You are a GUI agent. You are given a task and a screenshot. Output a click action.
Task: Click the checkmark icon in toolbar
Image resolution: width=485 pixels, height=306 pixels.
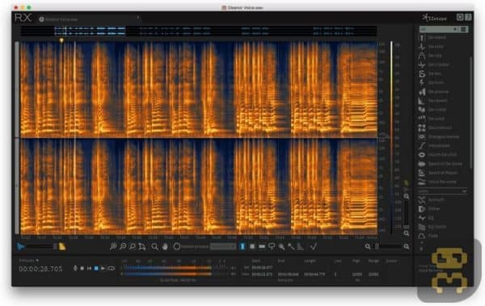(x=314, y=246)
